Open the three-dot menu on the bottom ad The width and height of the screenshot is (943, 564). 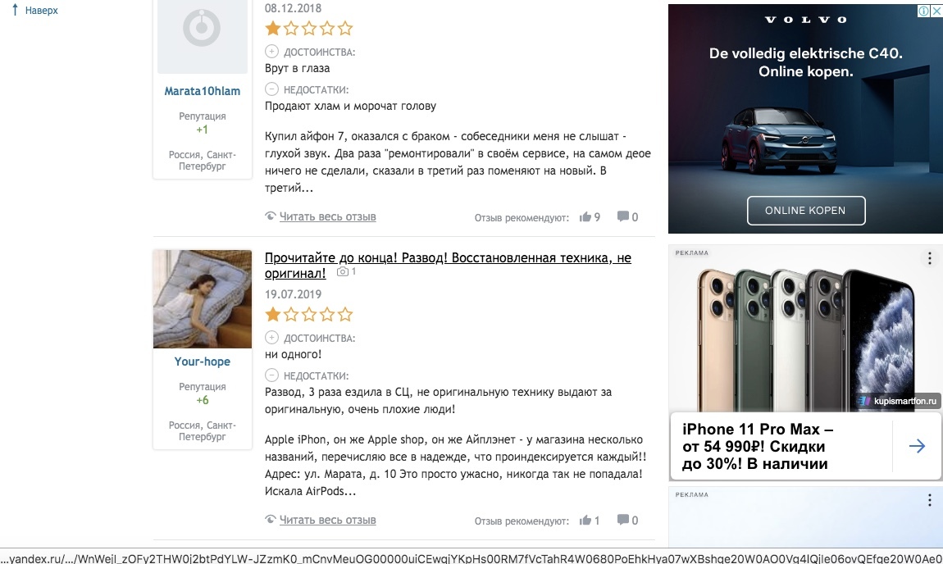(x=930, y=500)
